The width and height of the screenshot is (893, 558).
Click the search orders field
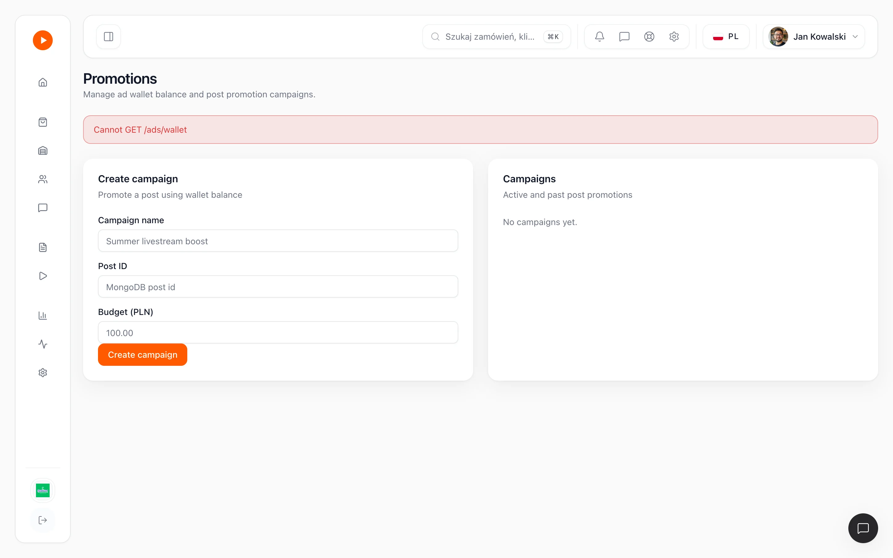[496, 37]
